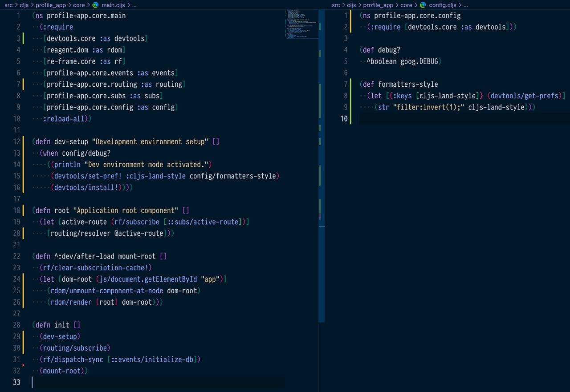Viewport: 570px width, 392px height.
Task: Open config.cljs breadcrumb file name
Action: click(x=443, y=5)
